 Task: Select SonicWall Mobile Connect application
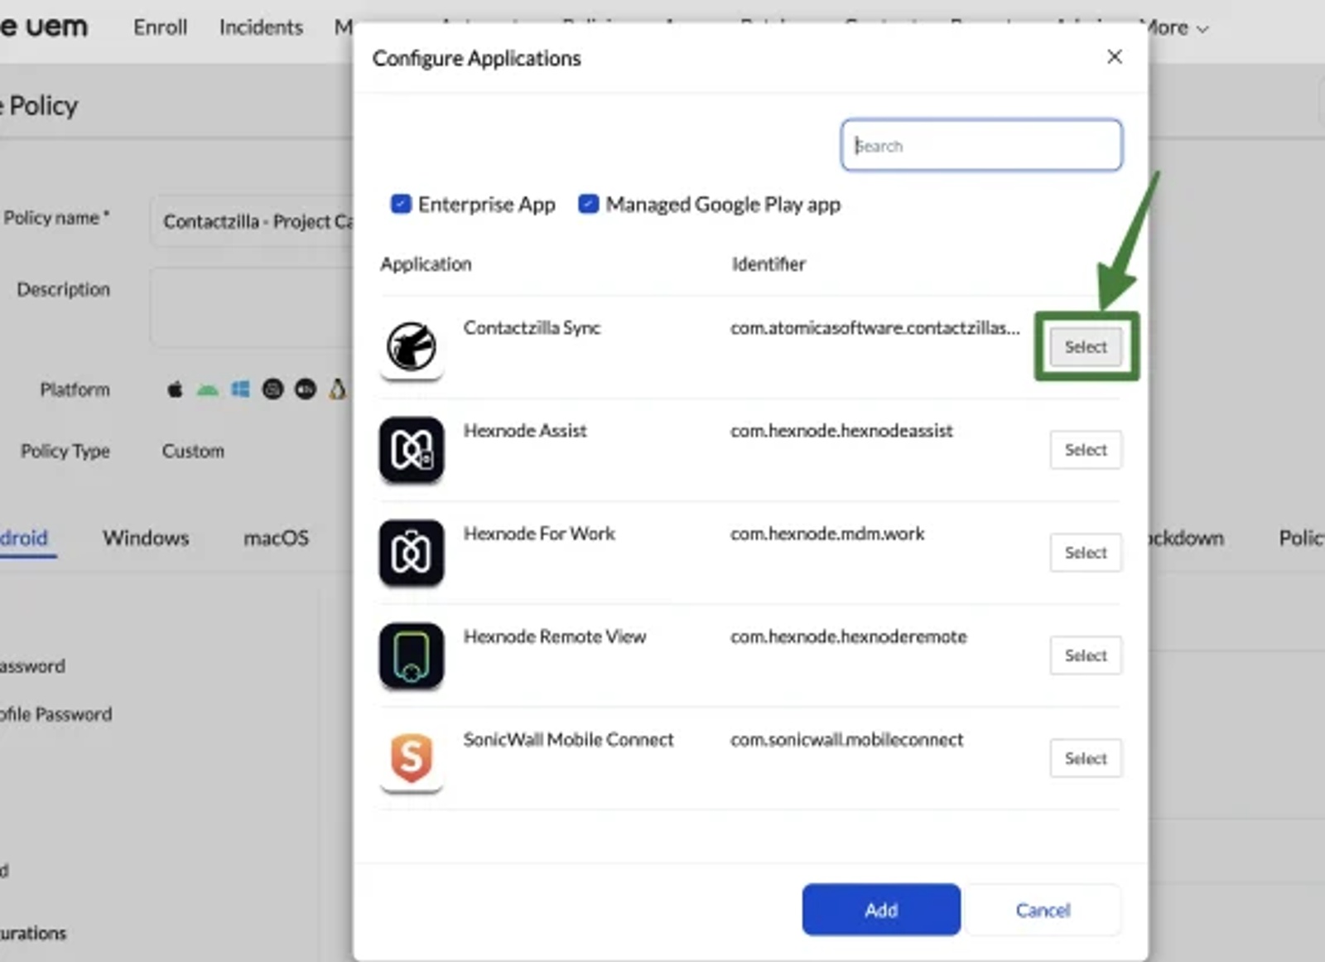[1086, 758]
